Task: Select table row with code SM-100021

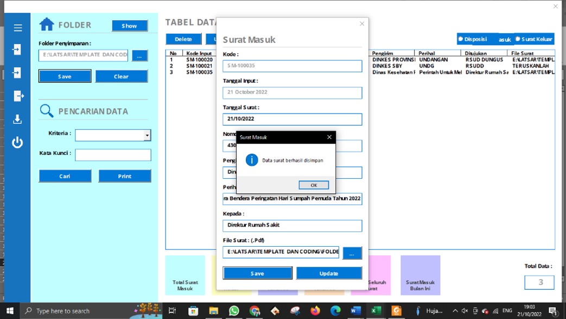Action: pos(199,66)
